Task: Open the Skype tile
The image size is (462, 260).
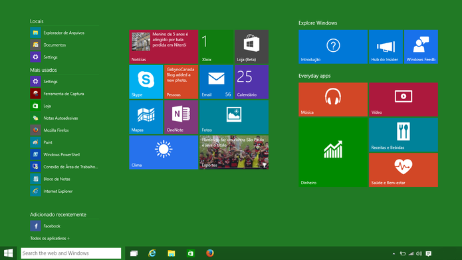Action: [146, 82]
